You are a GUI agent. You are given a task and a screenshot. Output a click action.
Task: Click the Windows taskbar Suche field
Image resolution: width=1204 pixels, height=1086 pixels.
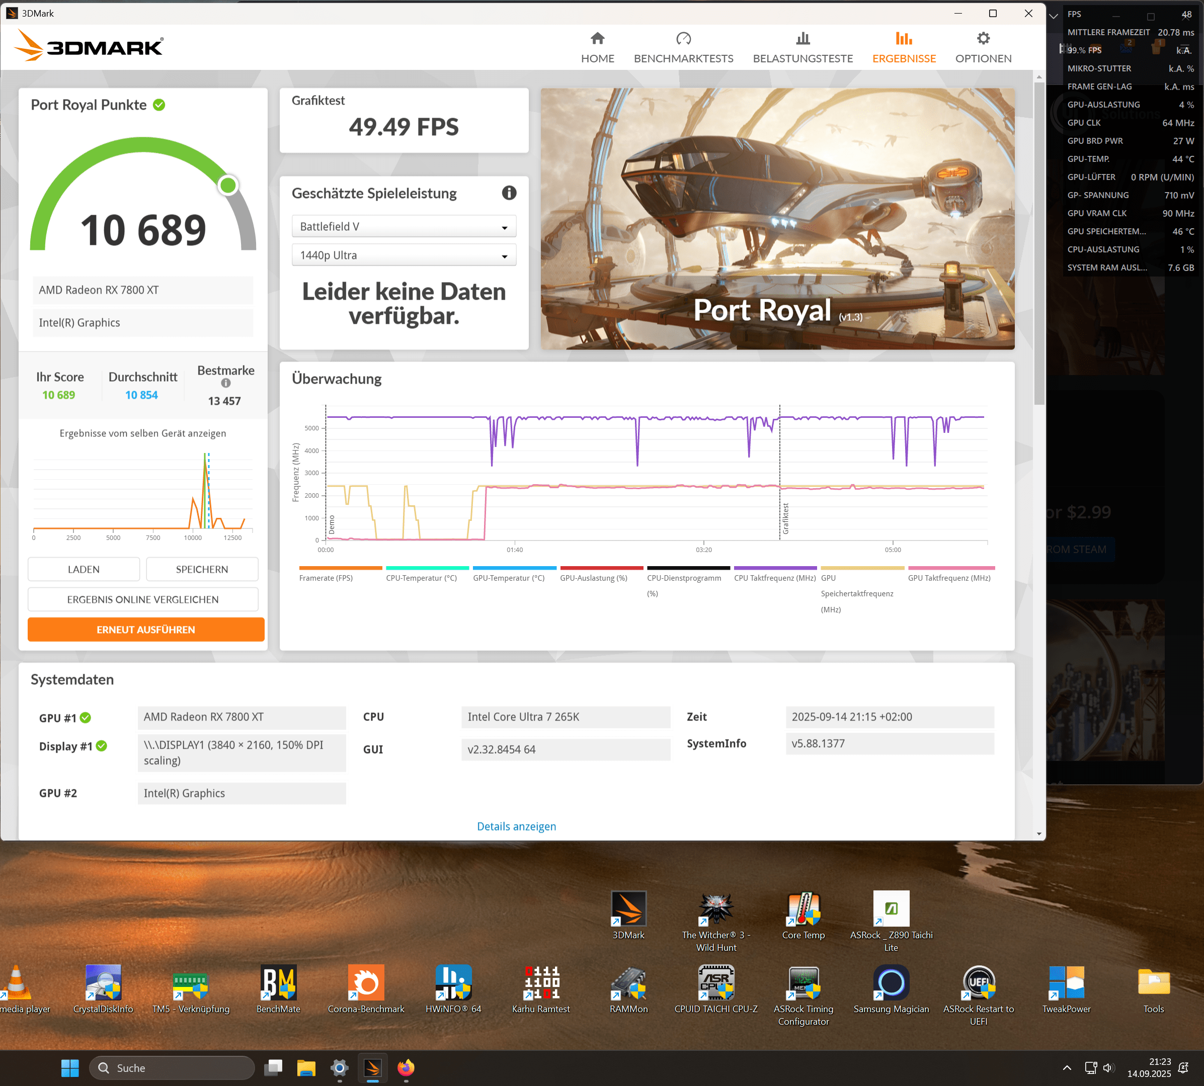(173, 1068)
